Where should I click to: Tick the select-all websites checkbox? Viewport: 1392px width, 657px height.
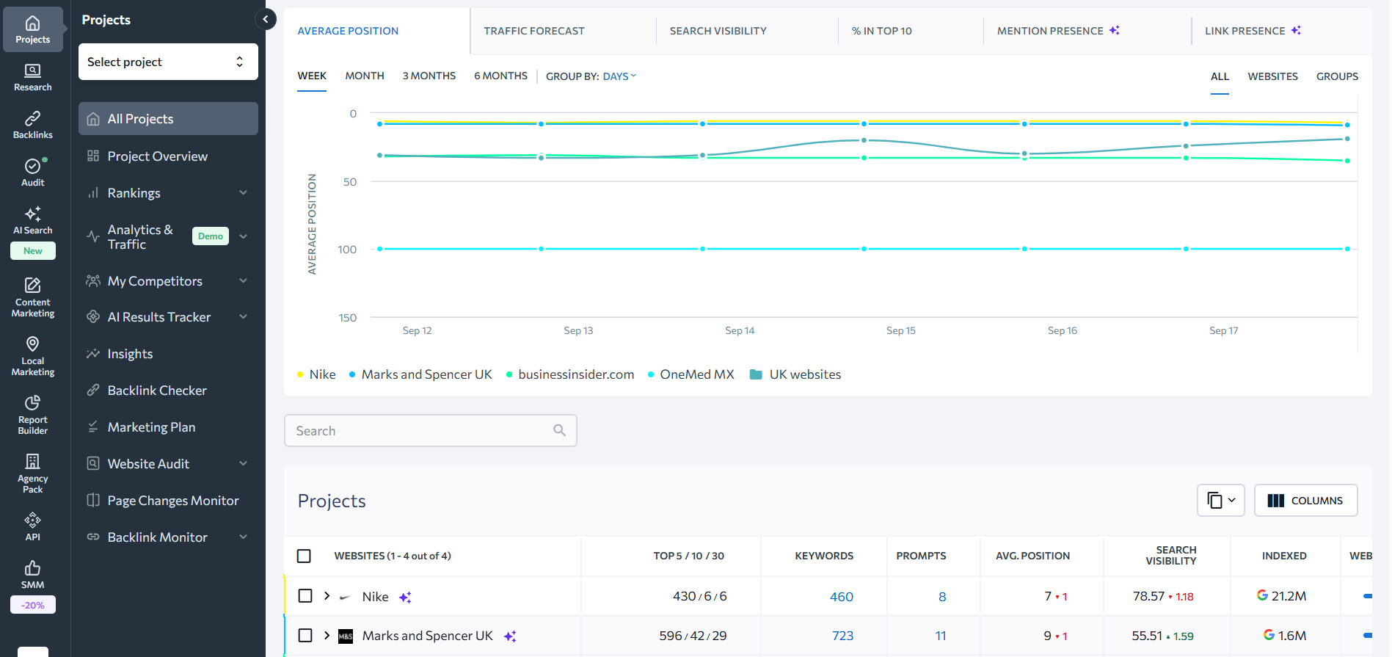(x=304, y=556)
